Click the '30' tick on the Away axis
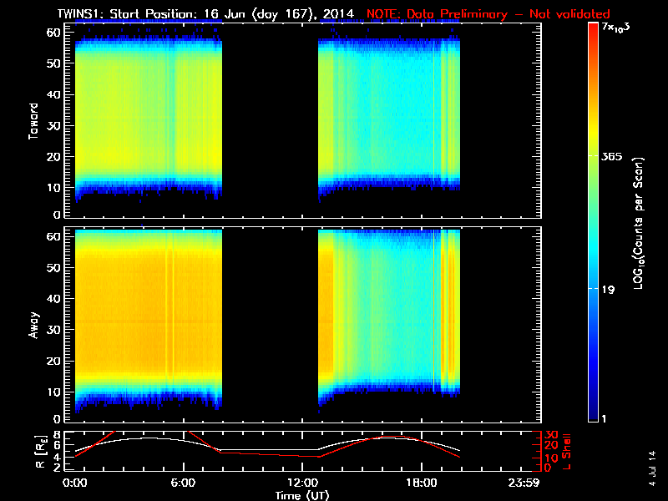Viewport: 668px width, 501px height. [x=53, y=330]
